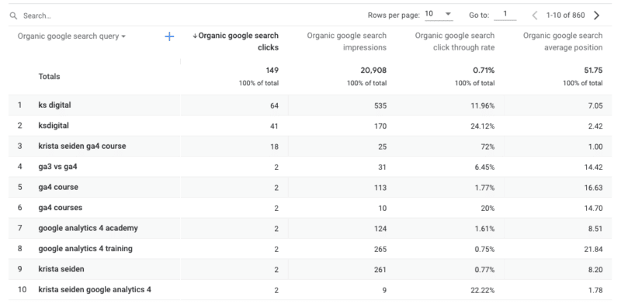Click clicks value 64 for ks digital
The width and height of the screenshot is (621, 307).
click(x=275, y=105)
